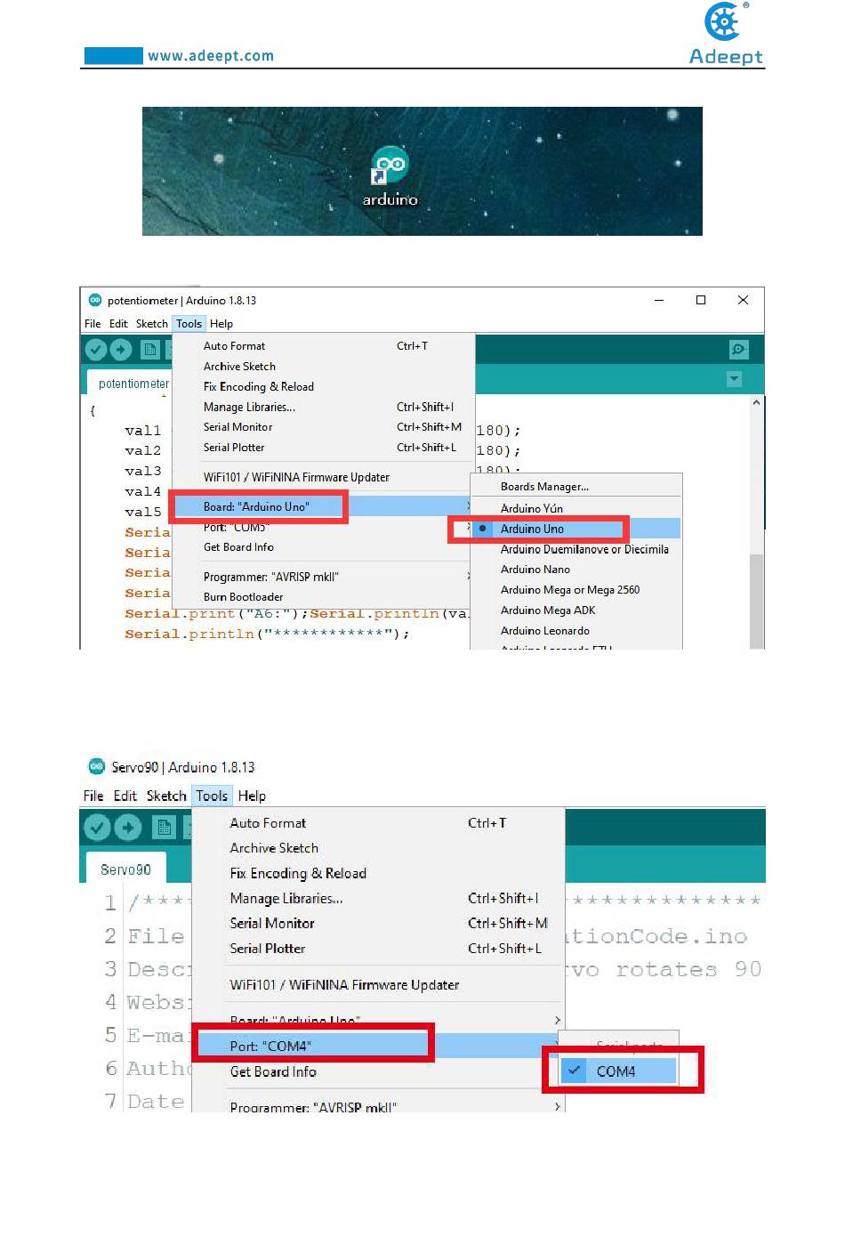Image resolution: width=845 pixels, height=1253 pixels.
Task: Open Serial Monitor magnifier icon, potentiometer window
Action: (738, 350)
